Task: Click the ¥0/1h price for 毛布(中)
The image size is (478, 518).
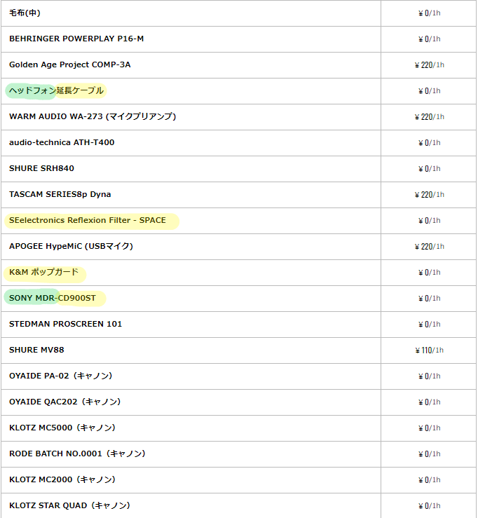Action: point(430,13)
